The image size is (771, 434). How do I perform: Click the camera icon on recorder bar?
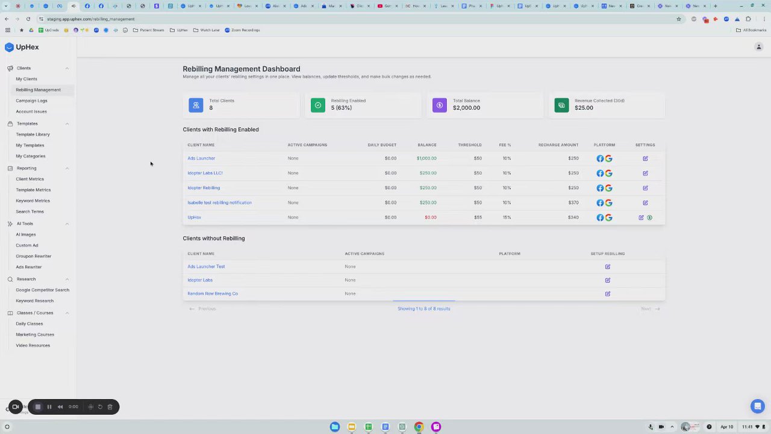(16, 407)
